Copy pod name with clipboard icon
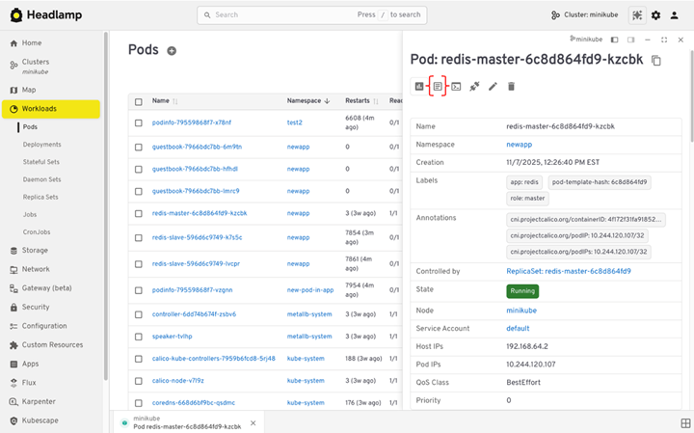694x433 pixels. [x=656, y=60]
